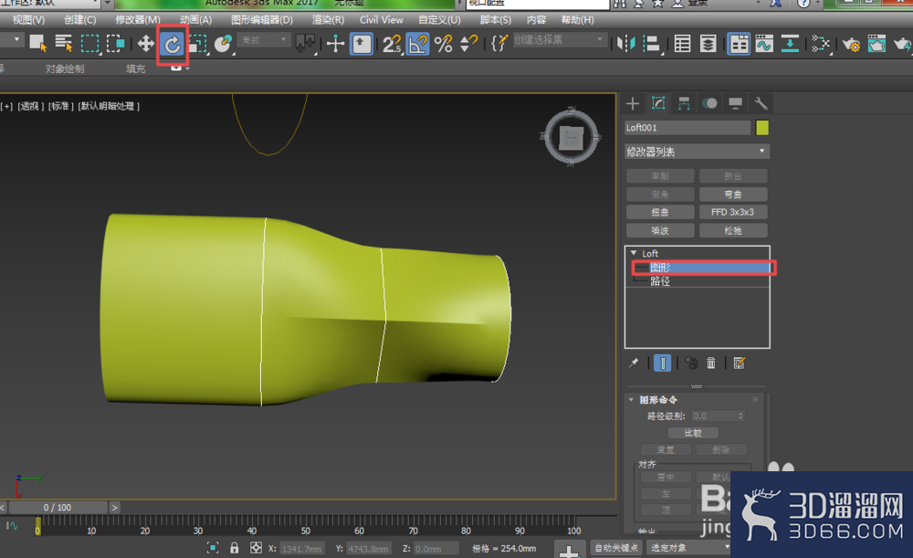Switch to the Utilities wrench tab
The width and height of the screenshot is (913, 558).
click(x=761, y=104)
